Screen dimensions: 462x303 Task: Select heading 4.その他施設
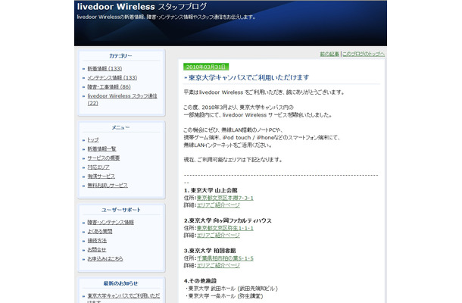pyautogui.click(x=201, y=281)
